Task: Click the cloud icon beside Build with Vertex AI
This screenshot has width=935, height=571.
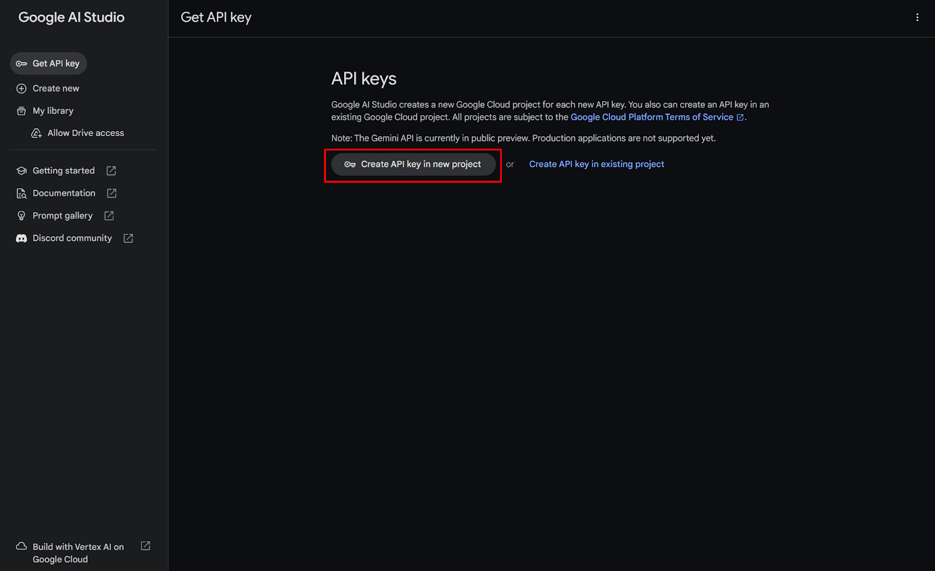Action: pyautogui.click(x=22, y=546)
